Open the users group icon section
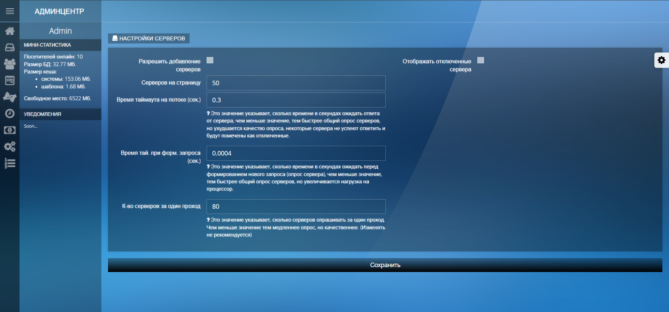Screen dimensions: 669x312 tap(10, 64)
